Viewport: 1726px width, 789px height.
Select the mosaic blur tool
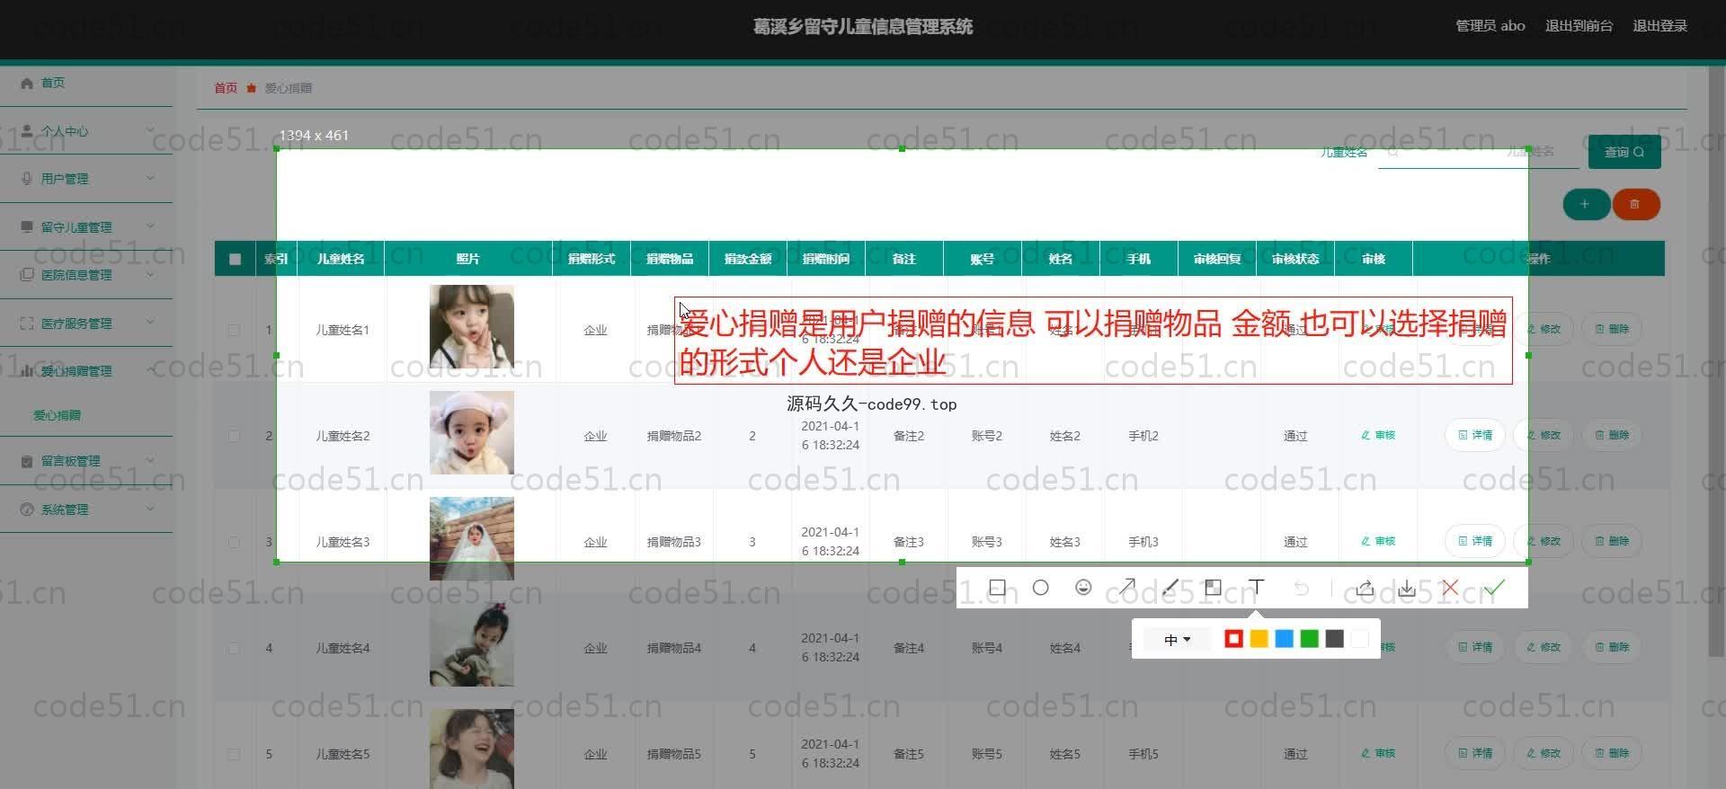point(1213,588)
